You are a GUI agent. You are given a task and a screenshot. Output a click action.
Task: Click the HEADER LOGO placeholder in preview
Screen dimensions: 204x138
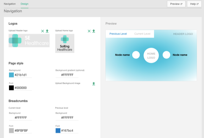coord(183,34)
